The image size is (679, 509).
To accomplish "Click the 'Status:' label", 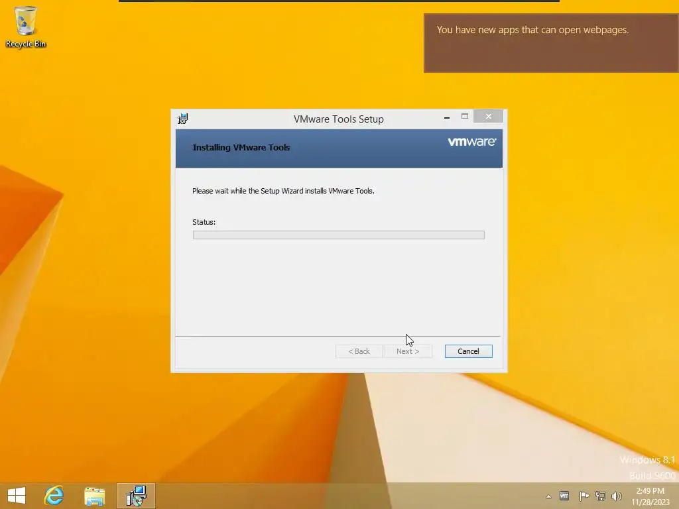I will (x=204, y=222).
